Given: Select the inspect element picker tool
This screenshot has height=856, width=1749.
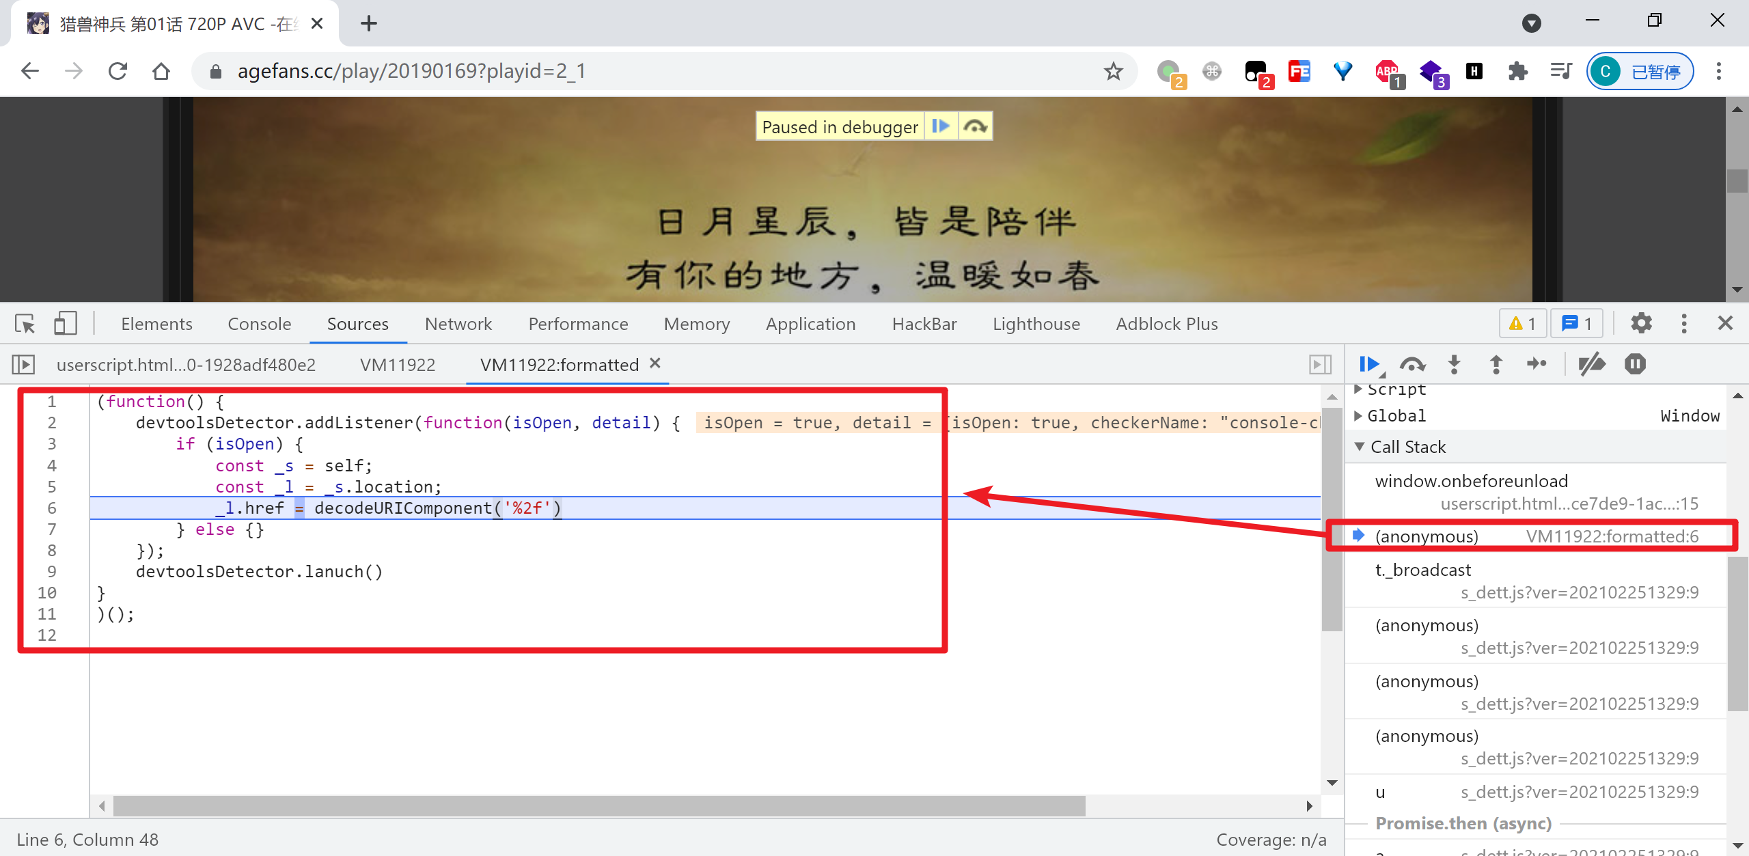Looking at the screenshot, I should pyautogui.click(x=25, y=324).
